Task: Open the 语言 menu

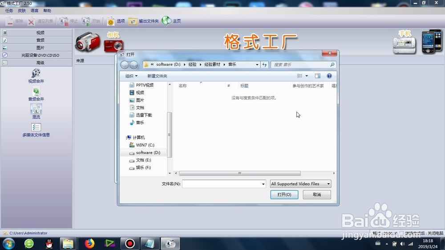Action: coord(34,11)
